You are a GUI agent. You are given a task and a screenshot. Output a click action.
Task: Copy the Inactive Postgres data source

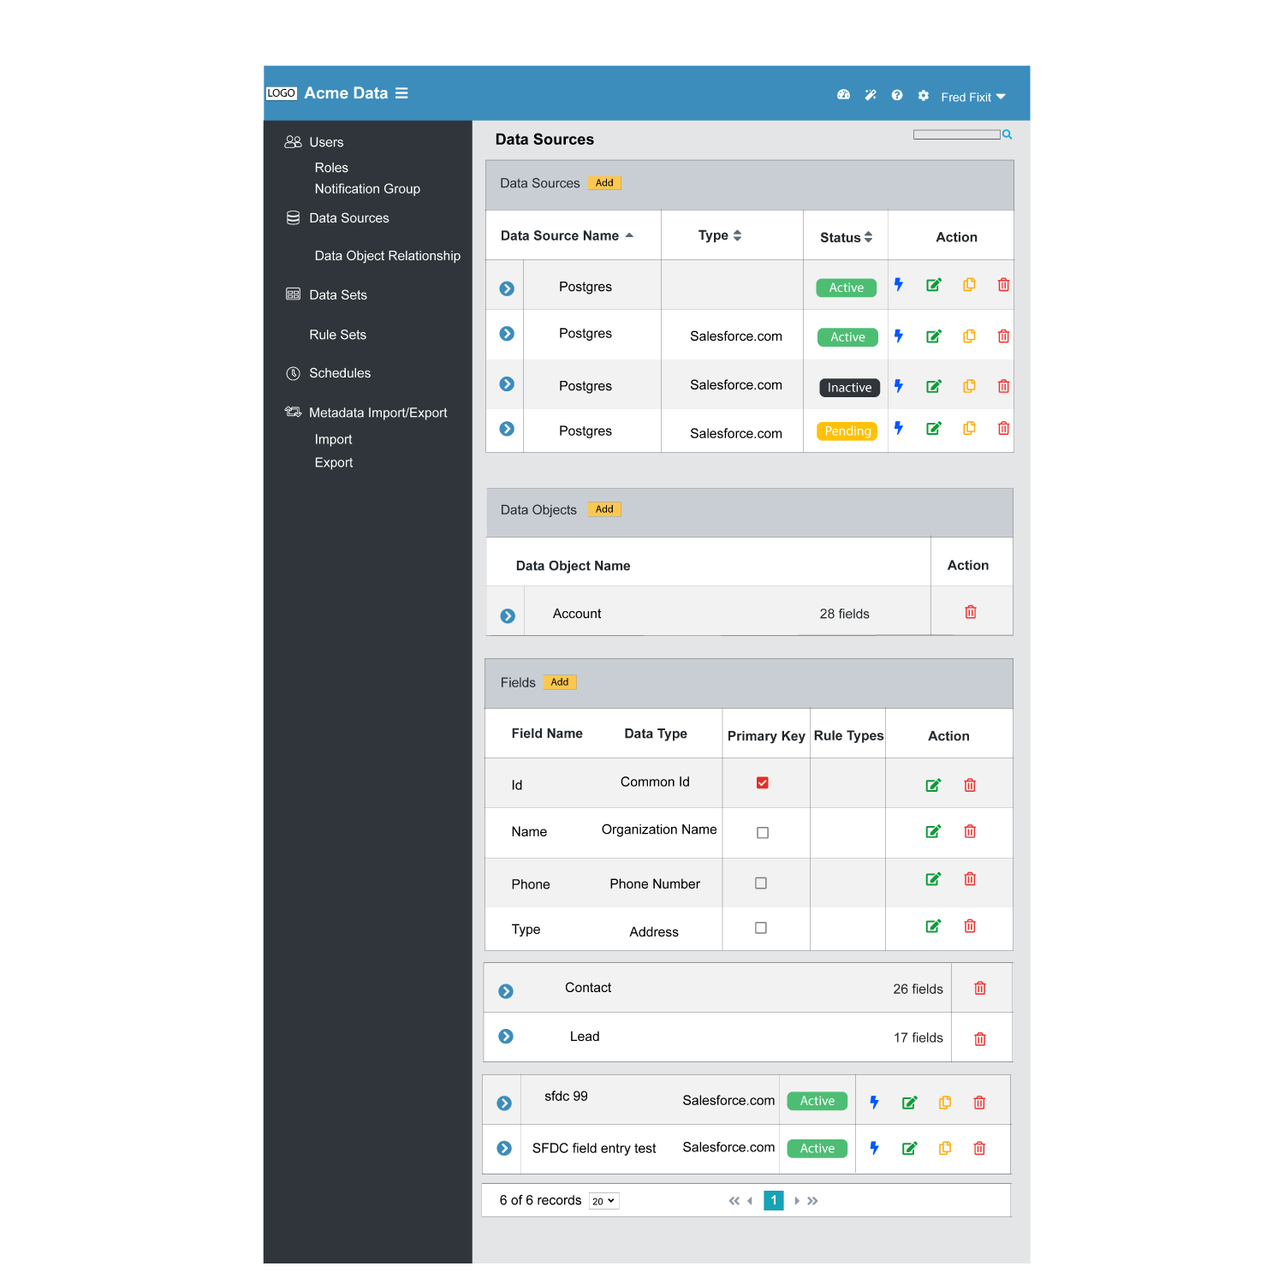click(x=969, y=386)
